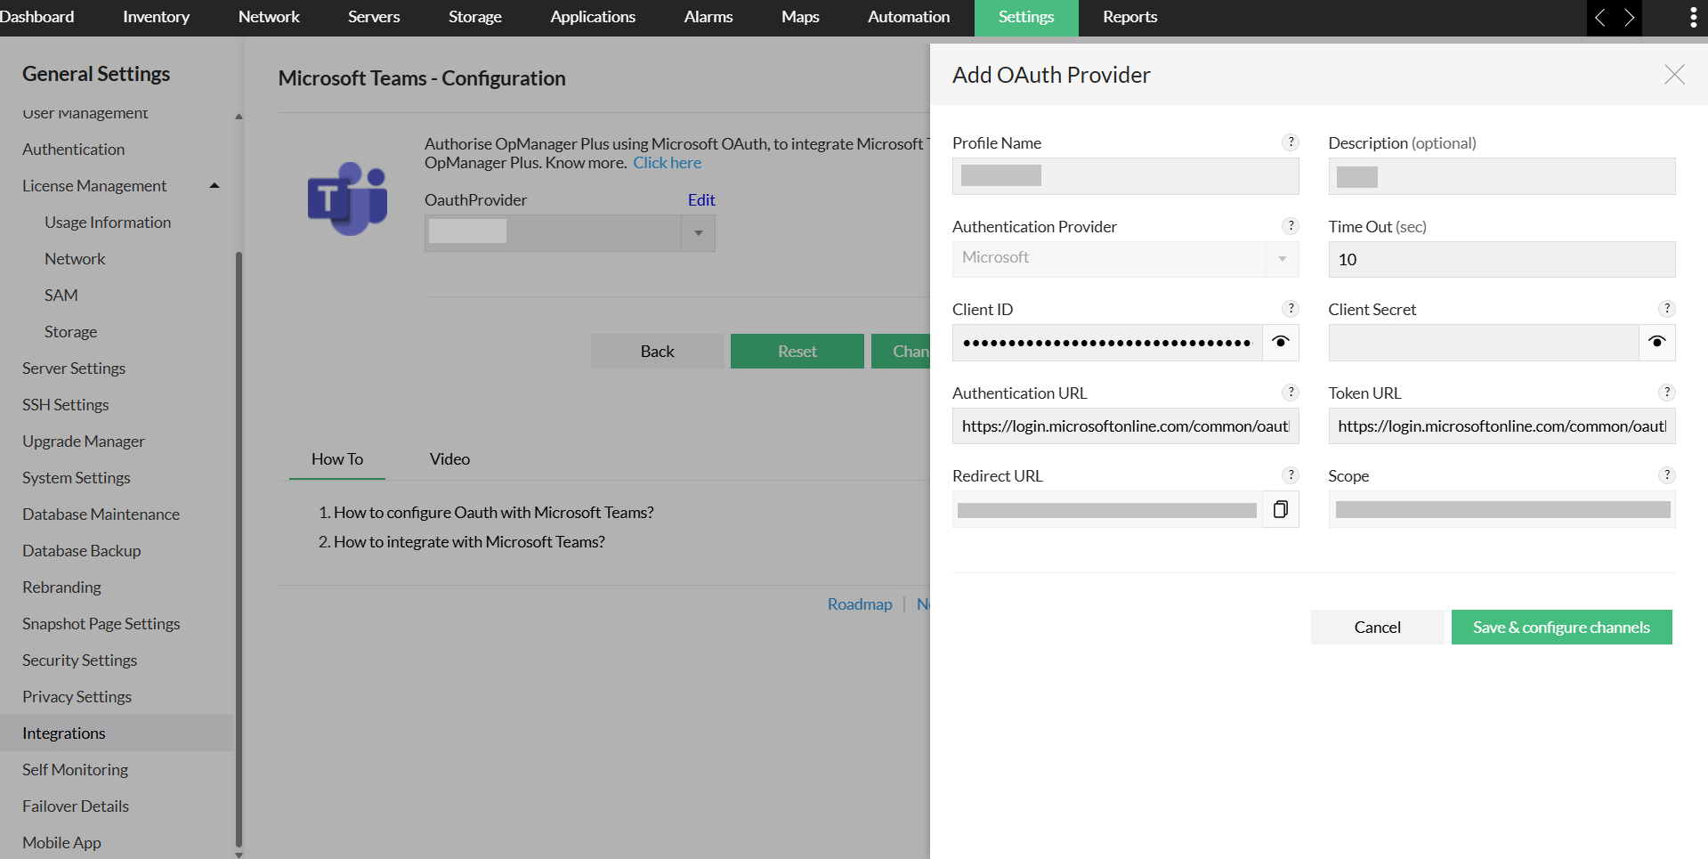The image size is (1708, 859).
Task: Copy the Redirect URL to clipboard
Action: [1281, 509]
